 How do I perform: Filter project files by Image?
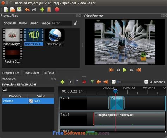tap(45, 23)
